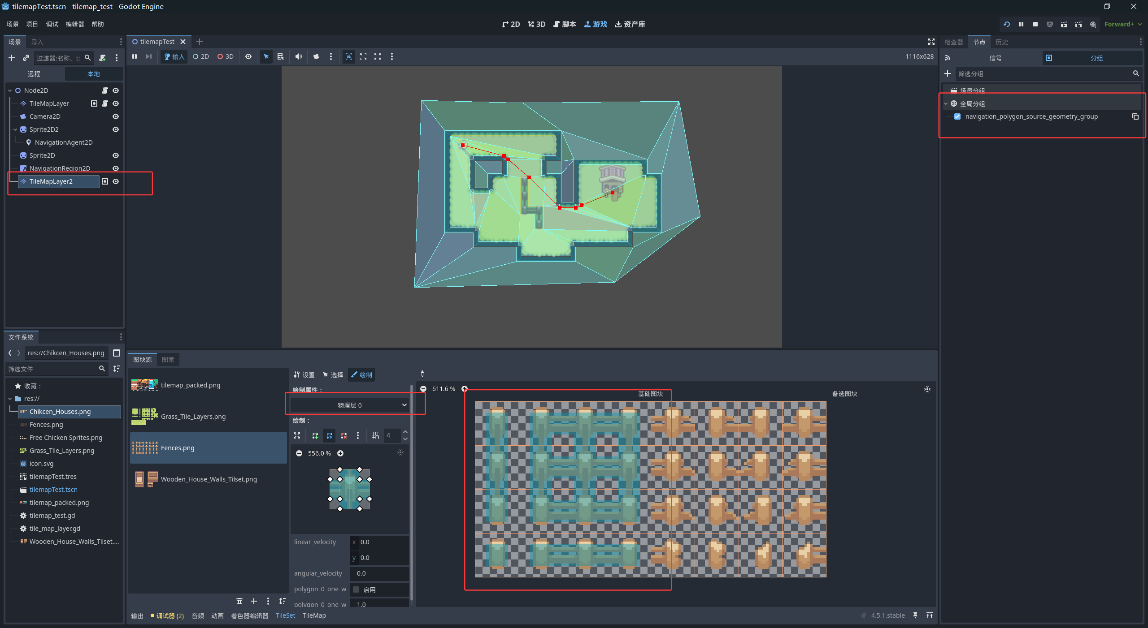
Task: Collapse the Sprite2D2 tree node
Action: (15, 129)
